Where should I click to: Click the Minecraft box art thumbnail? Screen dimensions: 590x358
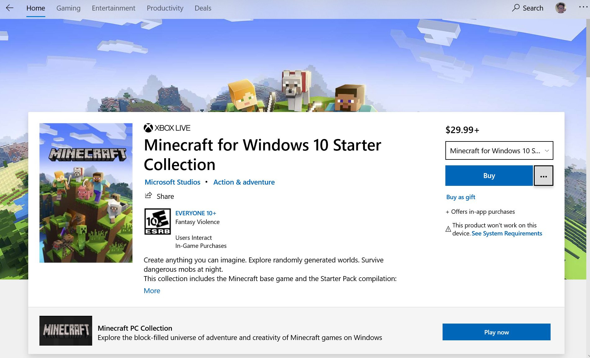86,193
